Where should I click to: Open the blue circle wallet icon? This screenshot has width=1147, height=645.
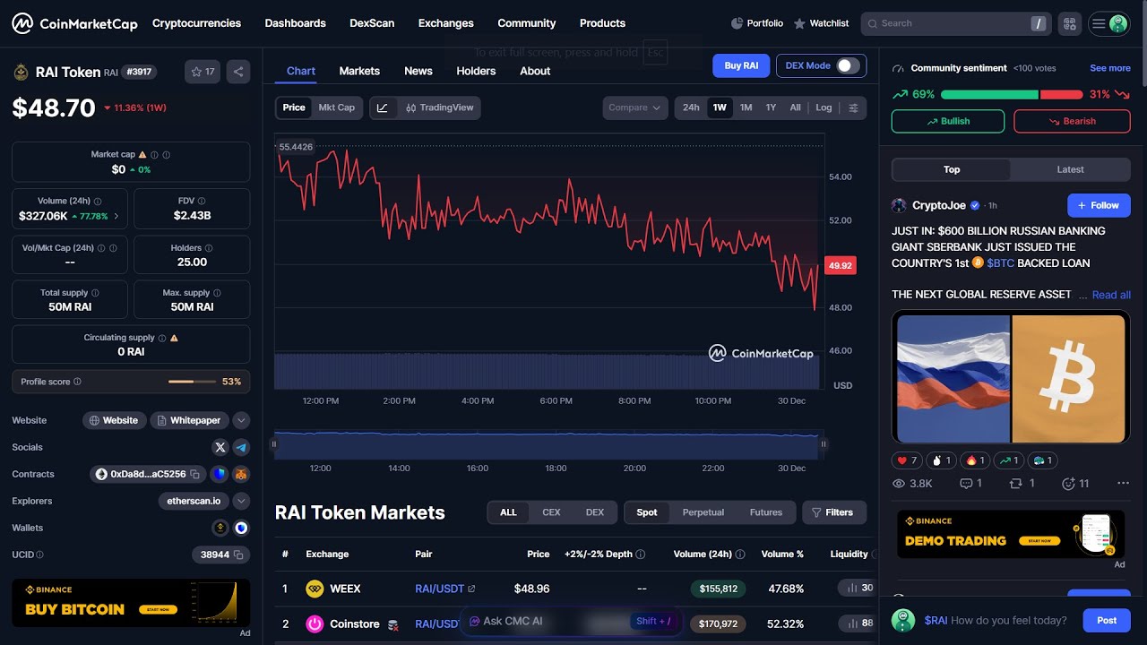click(x=241, y=528)
